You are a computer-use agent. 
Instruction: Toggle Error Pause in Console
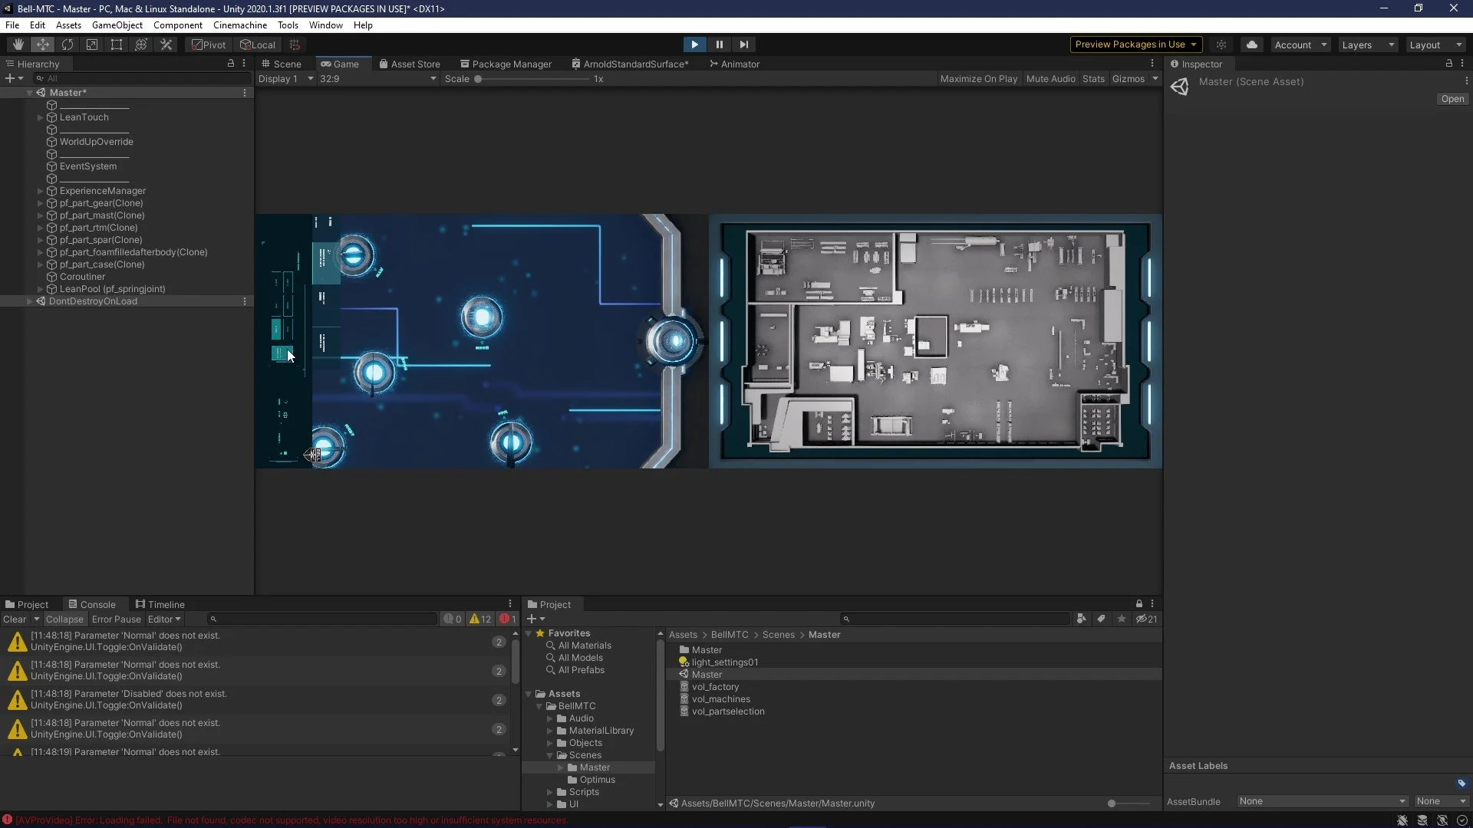[116, 619]
